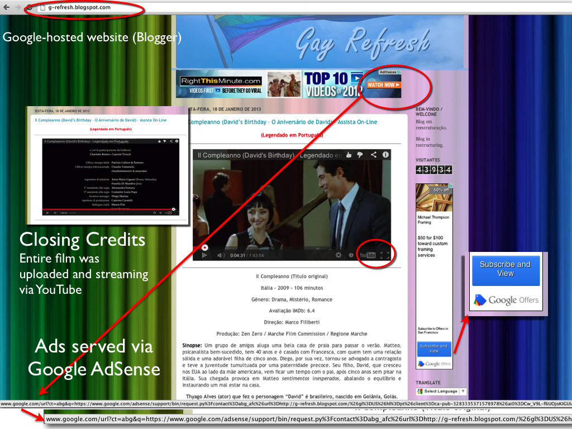
Task: Click the Itália - 2009 - 106 minutos line
Action: 292,288
